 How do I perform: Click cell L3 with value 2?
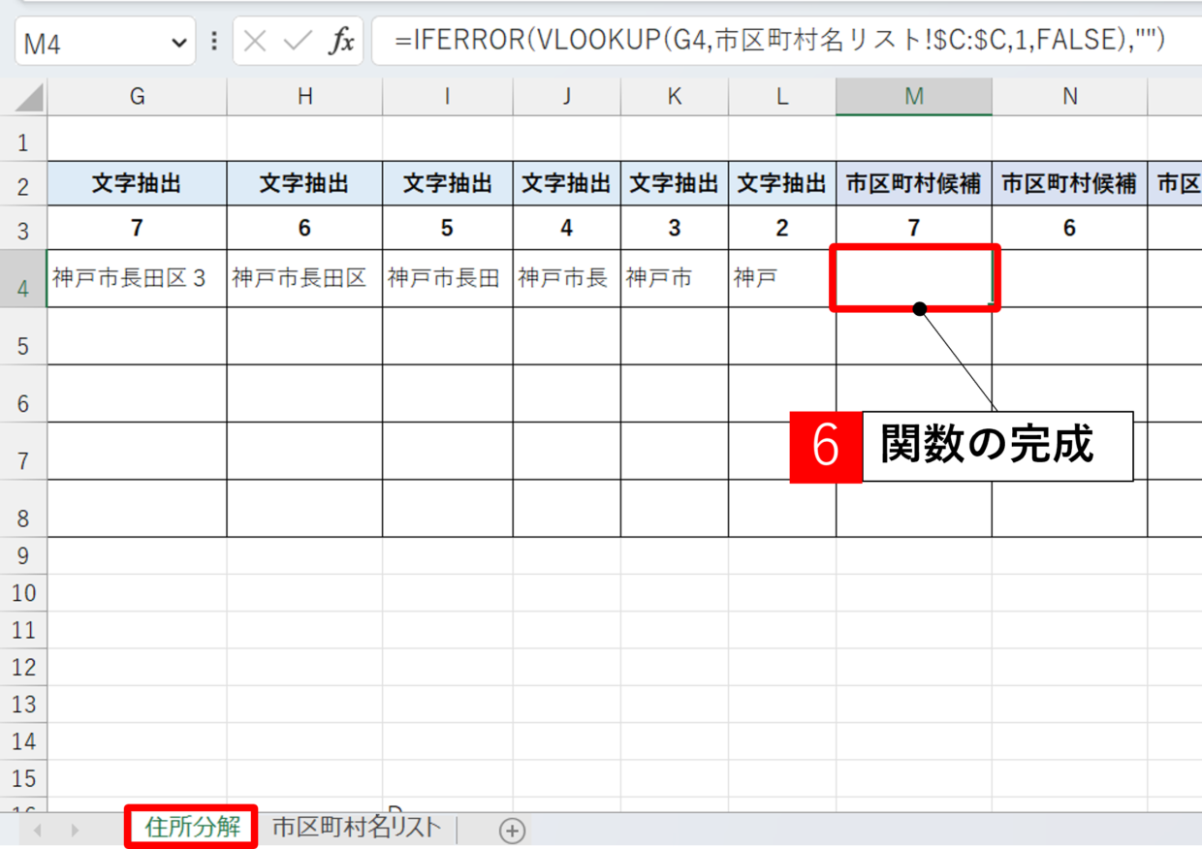tap(781, 228)
